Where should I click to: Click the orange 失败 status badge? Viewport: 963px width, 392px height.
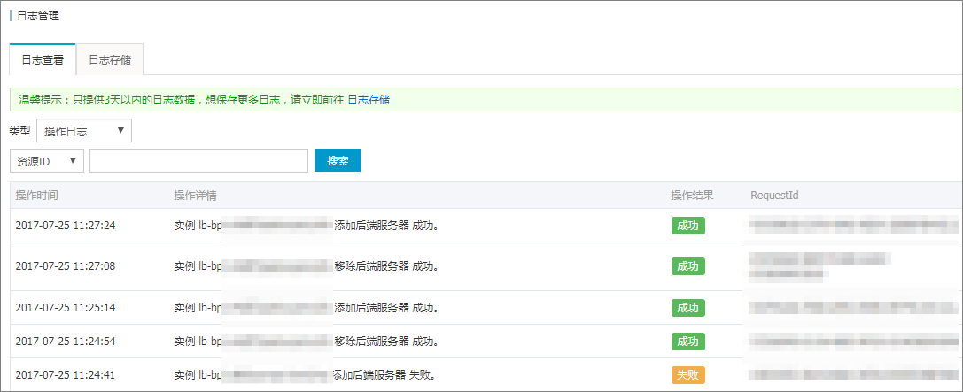[687, 375]
